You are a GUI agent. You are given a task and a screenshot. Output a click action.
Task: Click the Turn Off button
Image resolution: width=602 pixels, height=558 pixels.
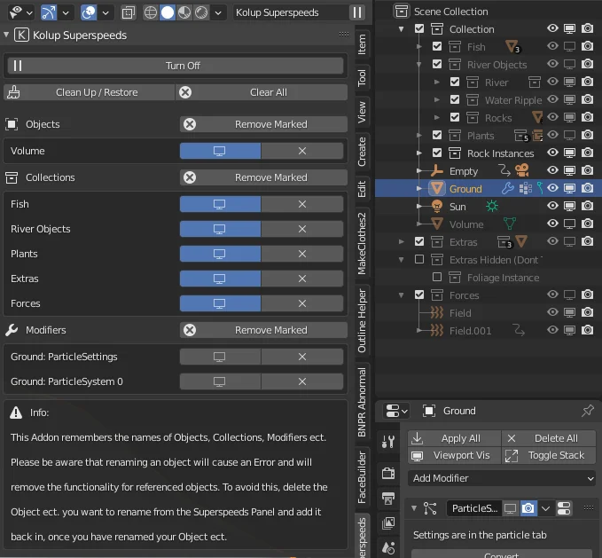(x=176, y=66)
